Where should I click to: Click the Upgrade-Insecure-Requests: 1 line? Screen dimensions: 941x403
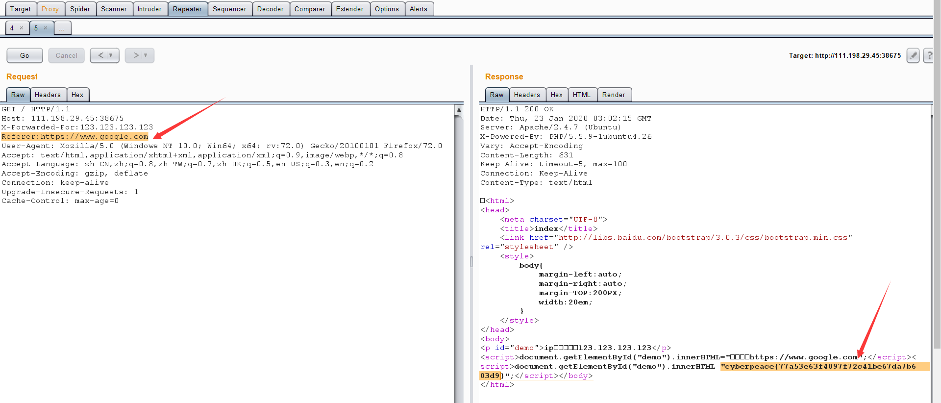tap(70, 192)
